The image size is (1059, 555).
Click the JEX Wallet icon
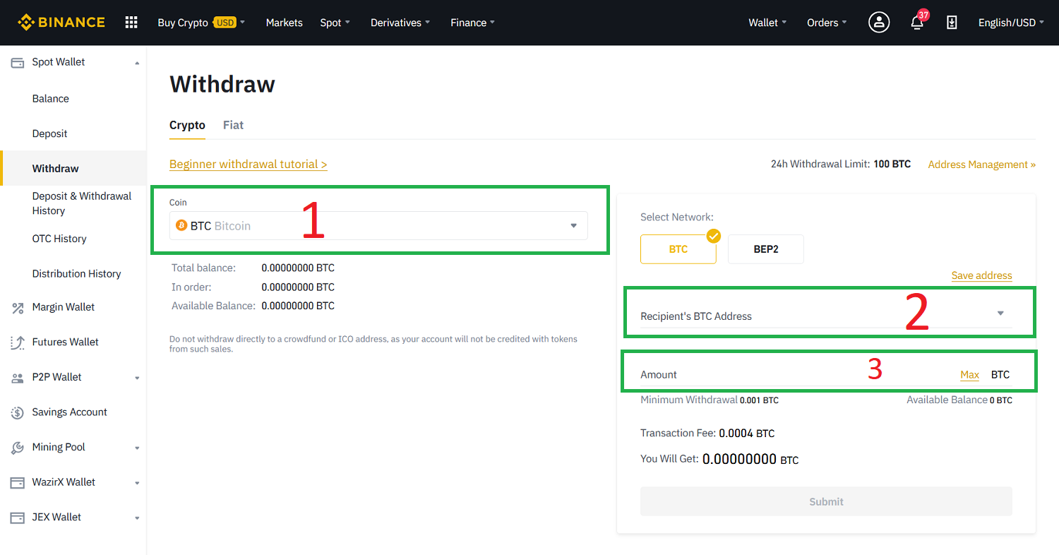tap(18, 518)
